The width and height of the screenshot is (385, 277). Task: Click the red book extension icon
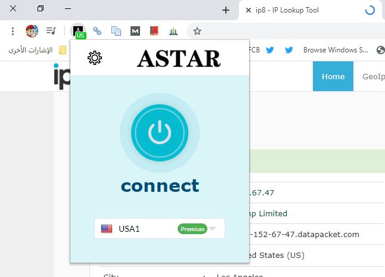tap(154, 31)
